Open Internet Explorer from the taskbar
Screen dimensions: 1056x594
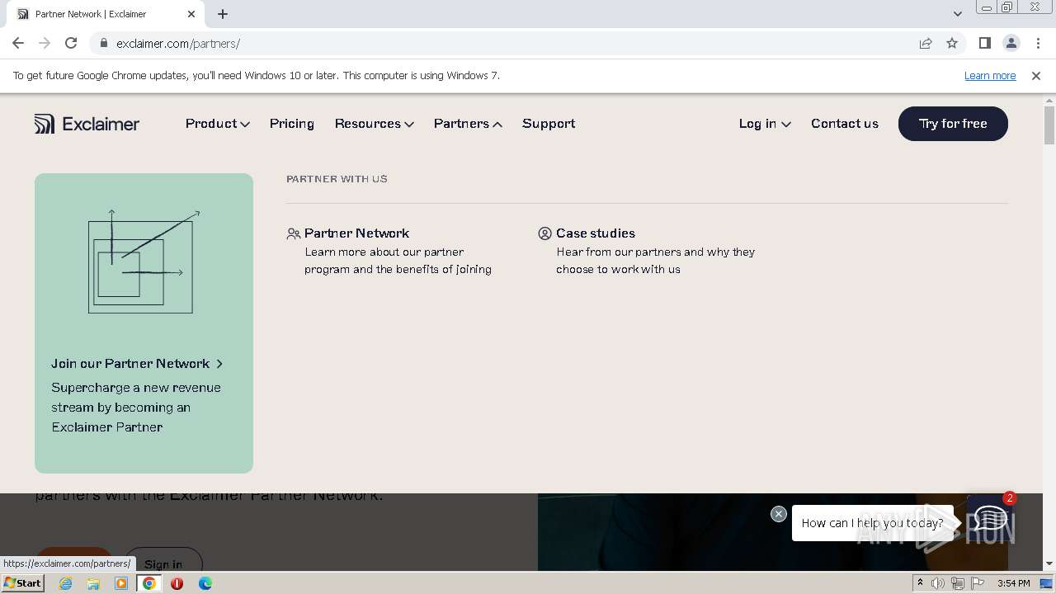66,583
